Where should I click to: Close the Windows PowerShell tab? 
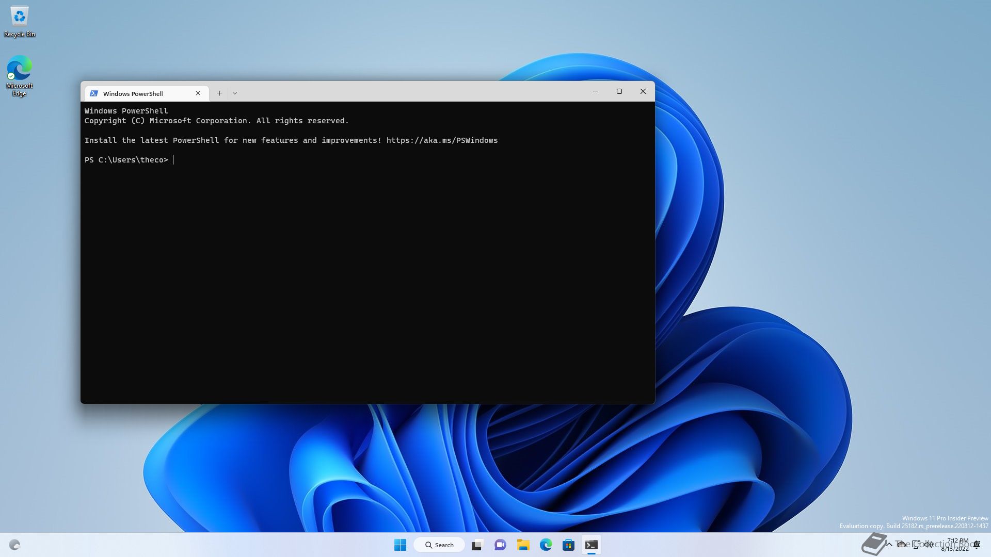pyautogui.click(x=198, y=93)
